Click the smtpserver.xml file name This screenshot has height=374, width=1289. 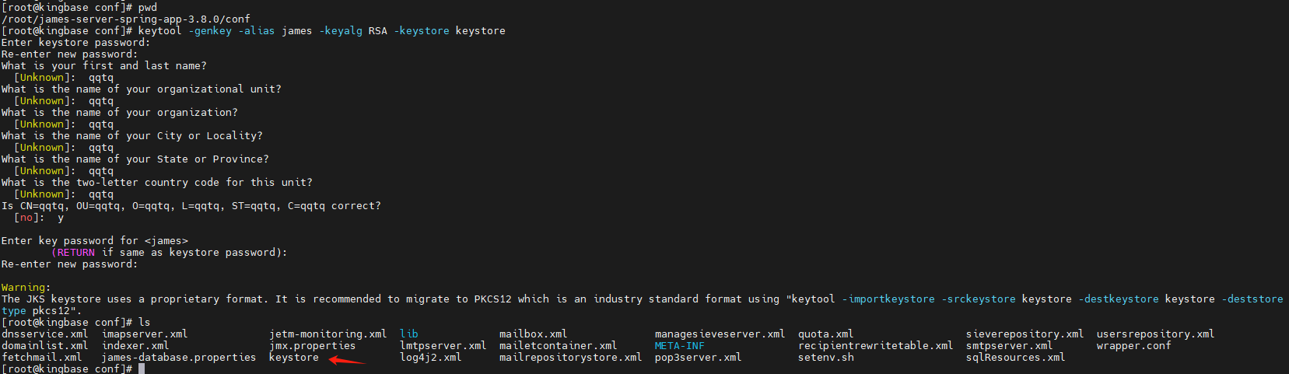coord(1009,346)
